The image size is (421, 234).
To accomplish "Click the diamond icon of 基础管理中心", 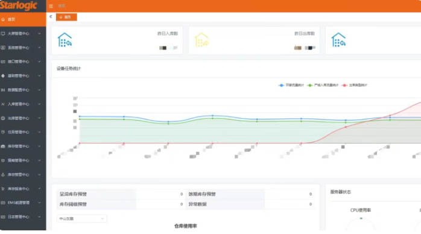I will click(x=3, y=75).
